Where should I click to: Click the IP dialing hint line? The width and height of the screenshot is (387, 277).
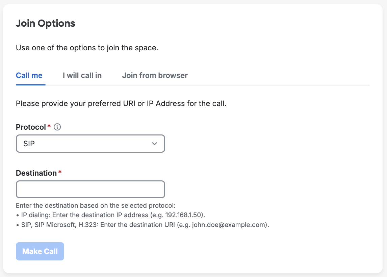click(x=110, y=215)
